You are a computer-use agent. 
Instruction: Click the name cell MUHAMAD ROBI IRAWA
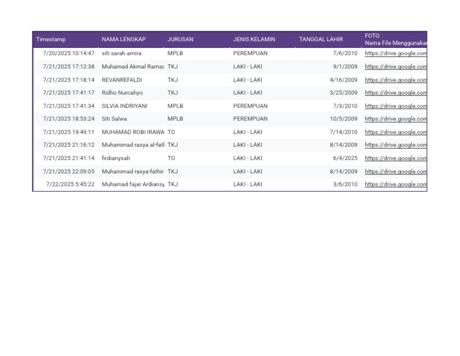coord(133,132)
